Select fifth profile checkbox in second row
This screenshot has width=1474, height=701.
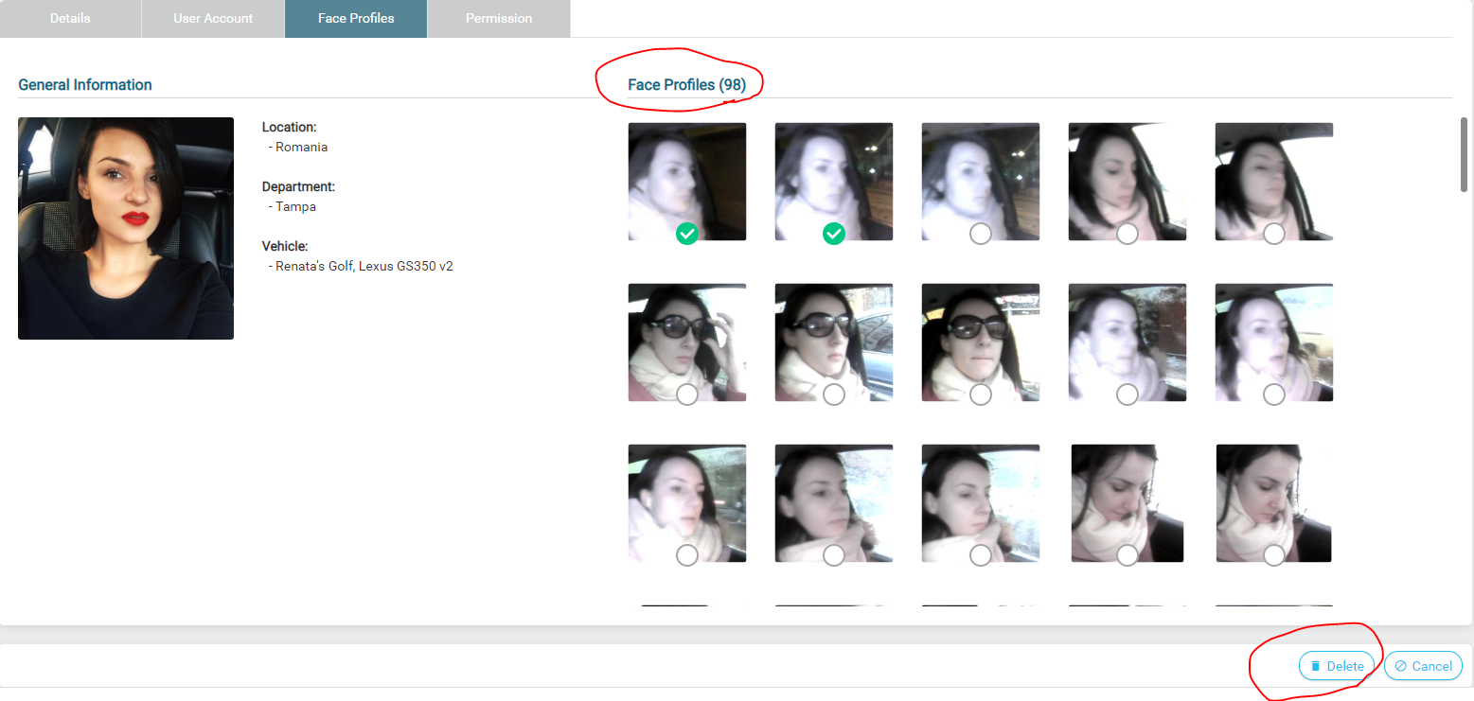[1274, 394]
